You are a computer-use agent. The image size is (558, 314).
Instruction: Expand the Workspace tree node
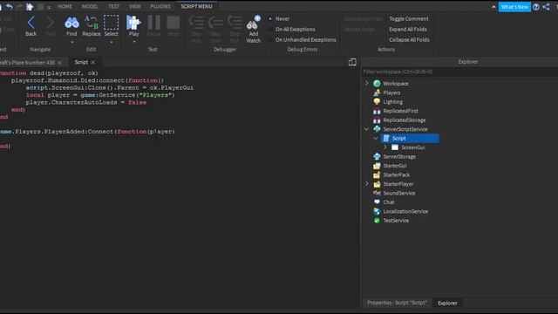pyautogui.click(x=367, y=84)
